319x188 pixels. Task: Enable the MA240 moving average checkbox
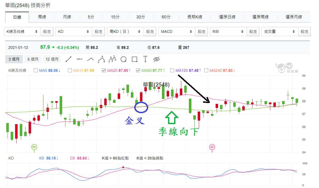click(x=206, y=70)
